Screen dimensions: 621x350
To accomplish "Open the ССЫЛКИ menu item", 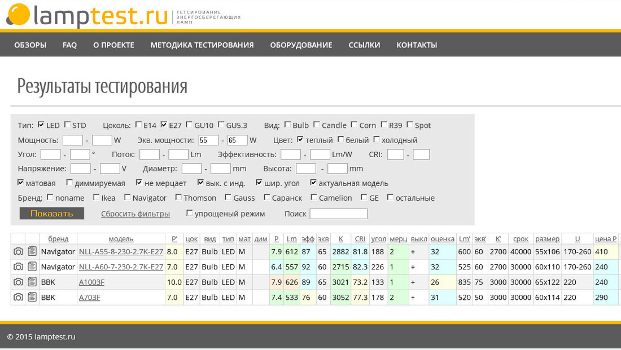I will pyautogui.click(x=364, y=45).
